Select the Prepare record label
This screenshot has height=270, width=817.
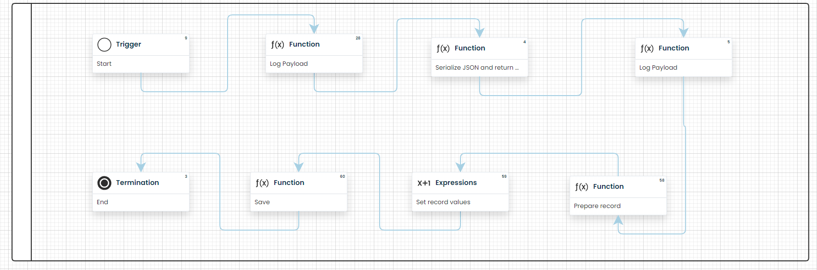click(597, 206)
